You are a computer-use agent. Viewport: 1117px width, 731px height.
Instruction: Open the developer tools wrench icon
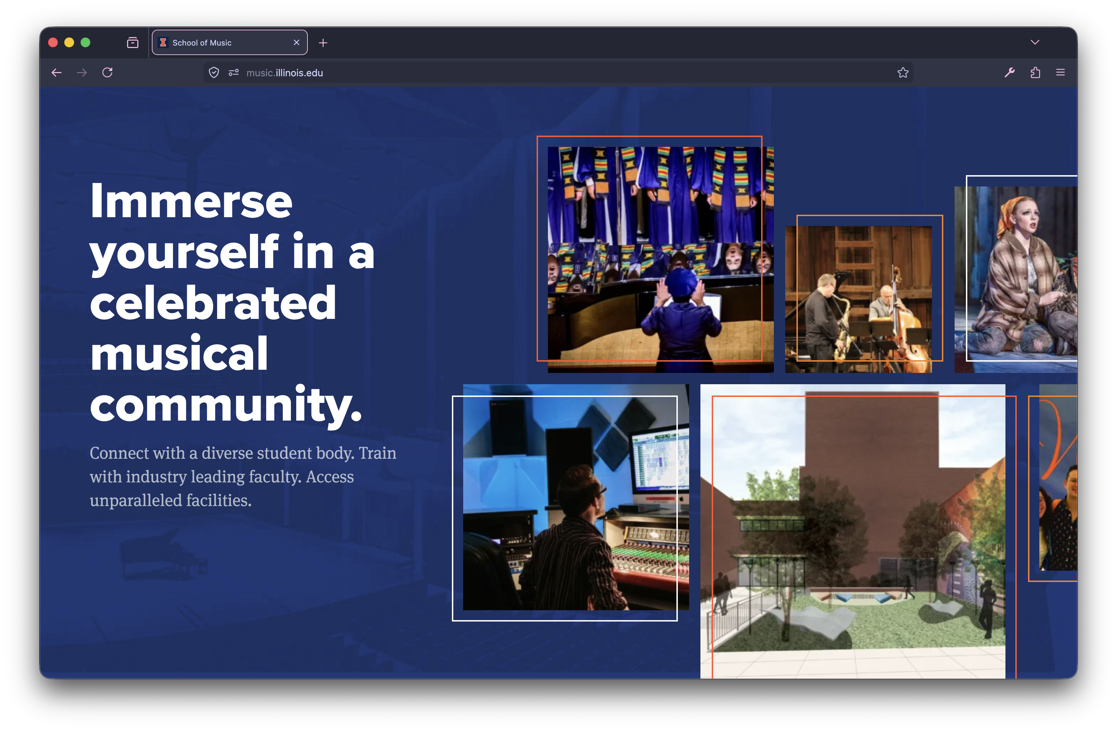(1010, 73)
